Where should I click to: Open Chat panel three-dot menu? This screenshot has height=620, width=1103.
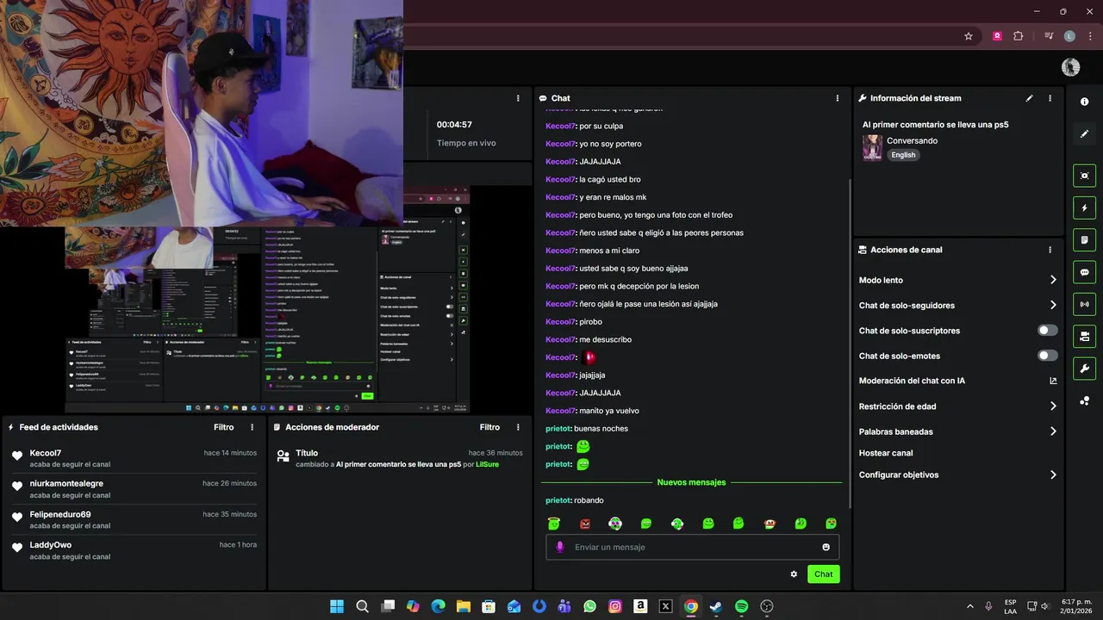pos(837,98)
